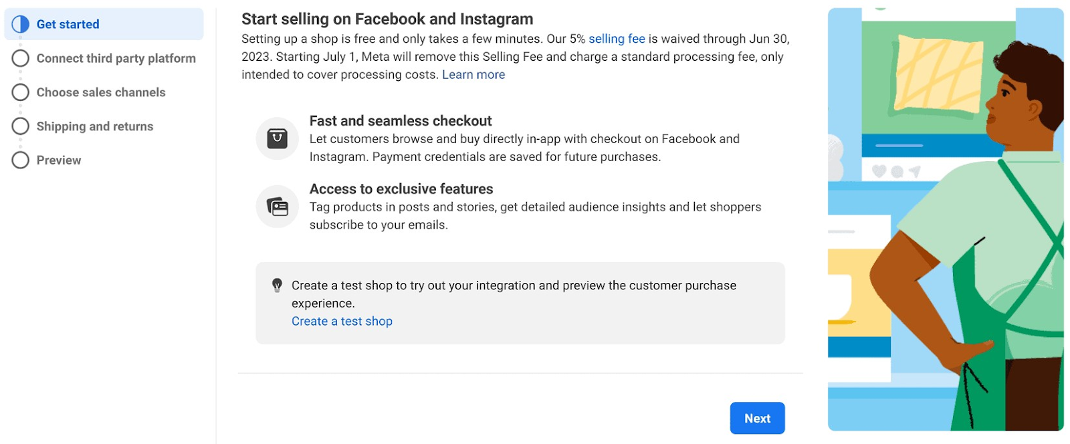Select the Shipping and returns step circle

[x=20, y=126]
